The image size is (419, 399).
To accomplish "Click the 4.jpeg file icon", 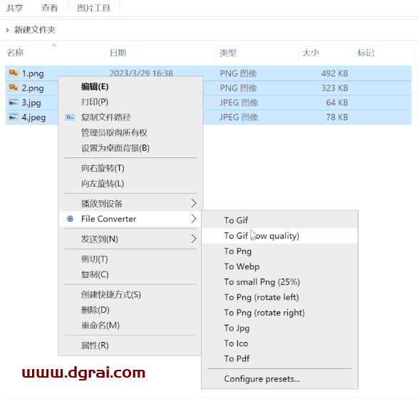I will [14, 117].
